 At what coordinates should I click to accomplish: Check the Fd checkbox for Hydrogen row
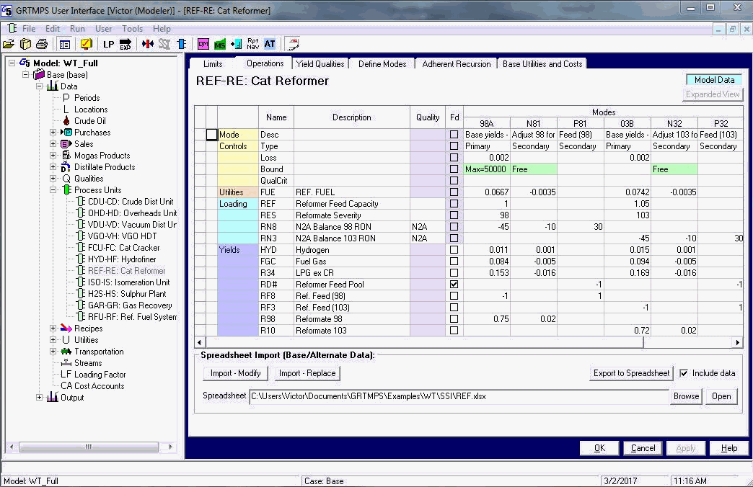454,250
